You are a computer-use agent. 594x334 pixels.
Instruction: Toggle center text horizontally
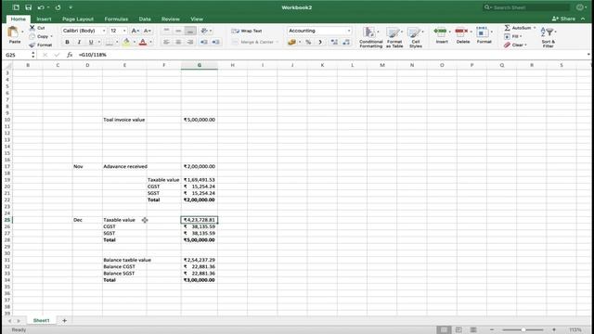178,42
